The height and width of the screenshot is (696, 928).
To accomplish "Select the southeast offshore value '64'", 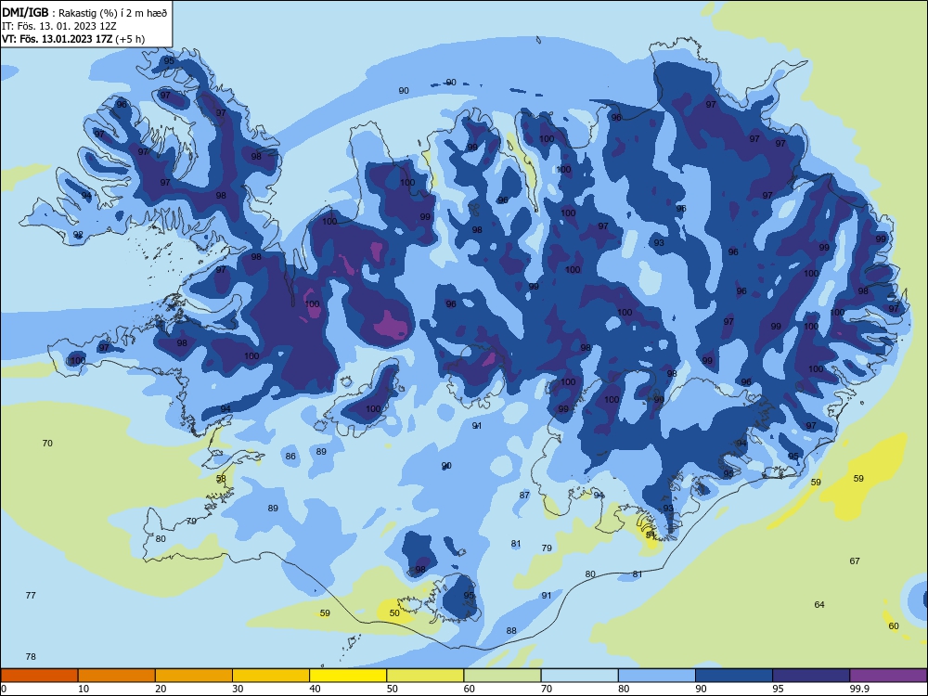I will click(819, 605).
